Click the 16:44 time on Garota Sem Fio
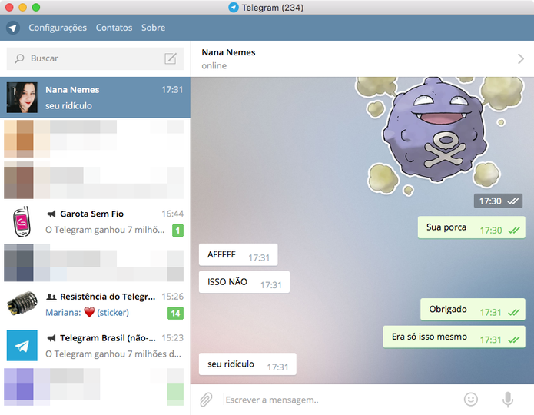The height and width of the screenshot is (415, 534). point(172,214)
